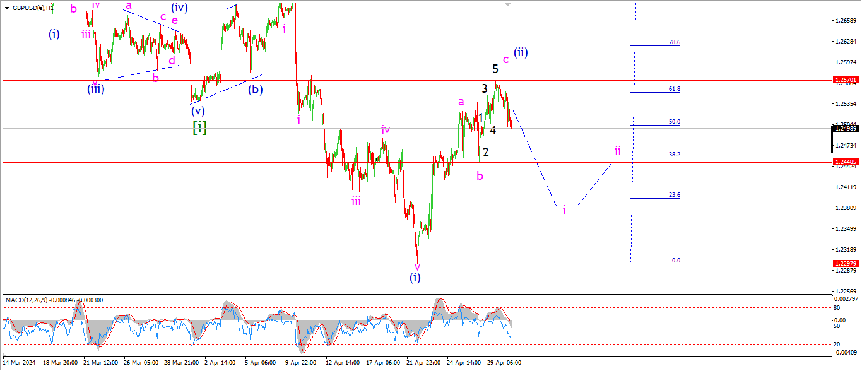The width and height of the screenshot is (862, 371).
Task: Click the 61.8 Fibonacci level label
Action: pyautogui.click(x=675, y=89)
